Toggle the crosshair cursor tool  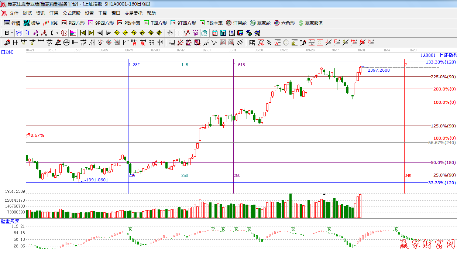(179, 33)
